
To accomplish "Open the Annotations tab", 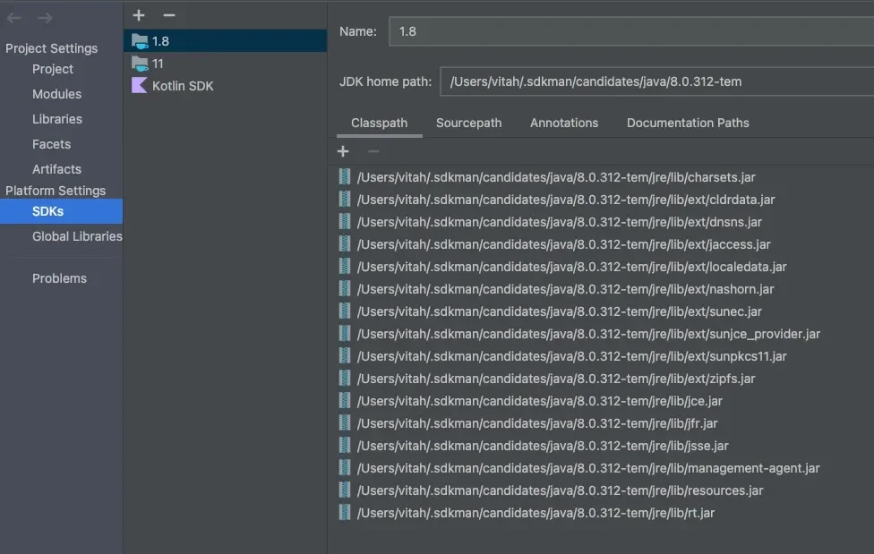I will (x=564, y=123).
